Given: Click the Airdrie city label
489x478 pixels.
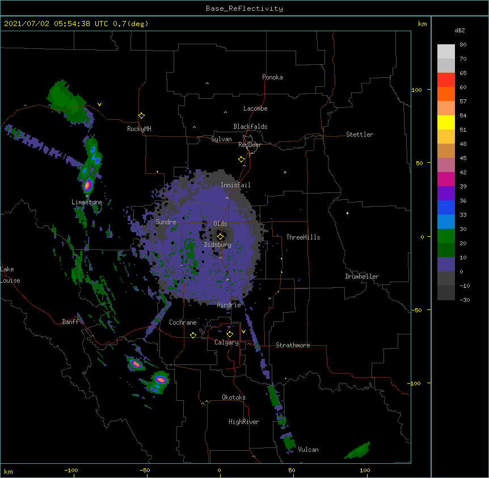Looking at the screenshot, I should 229,305.
